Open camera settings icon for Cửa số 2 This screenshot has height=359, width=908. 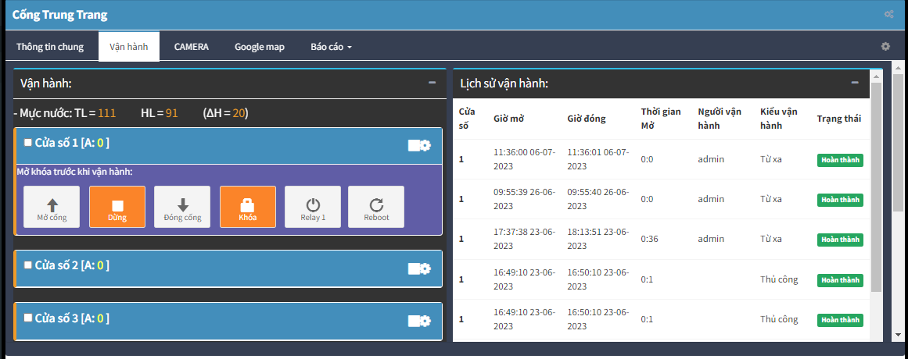419,268
